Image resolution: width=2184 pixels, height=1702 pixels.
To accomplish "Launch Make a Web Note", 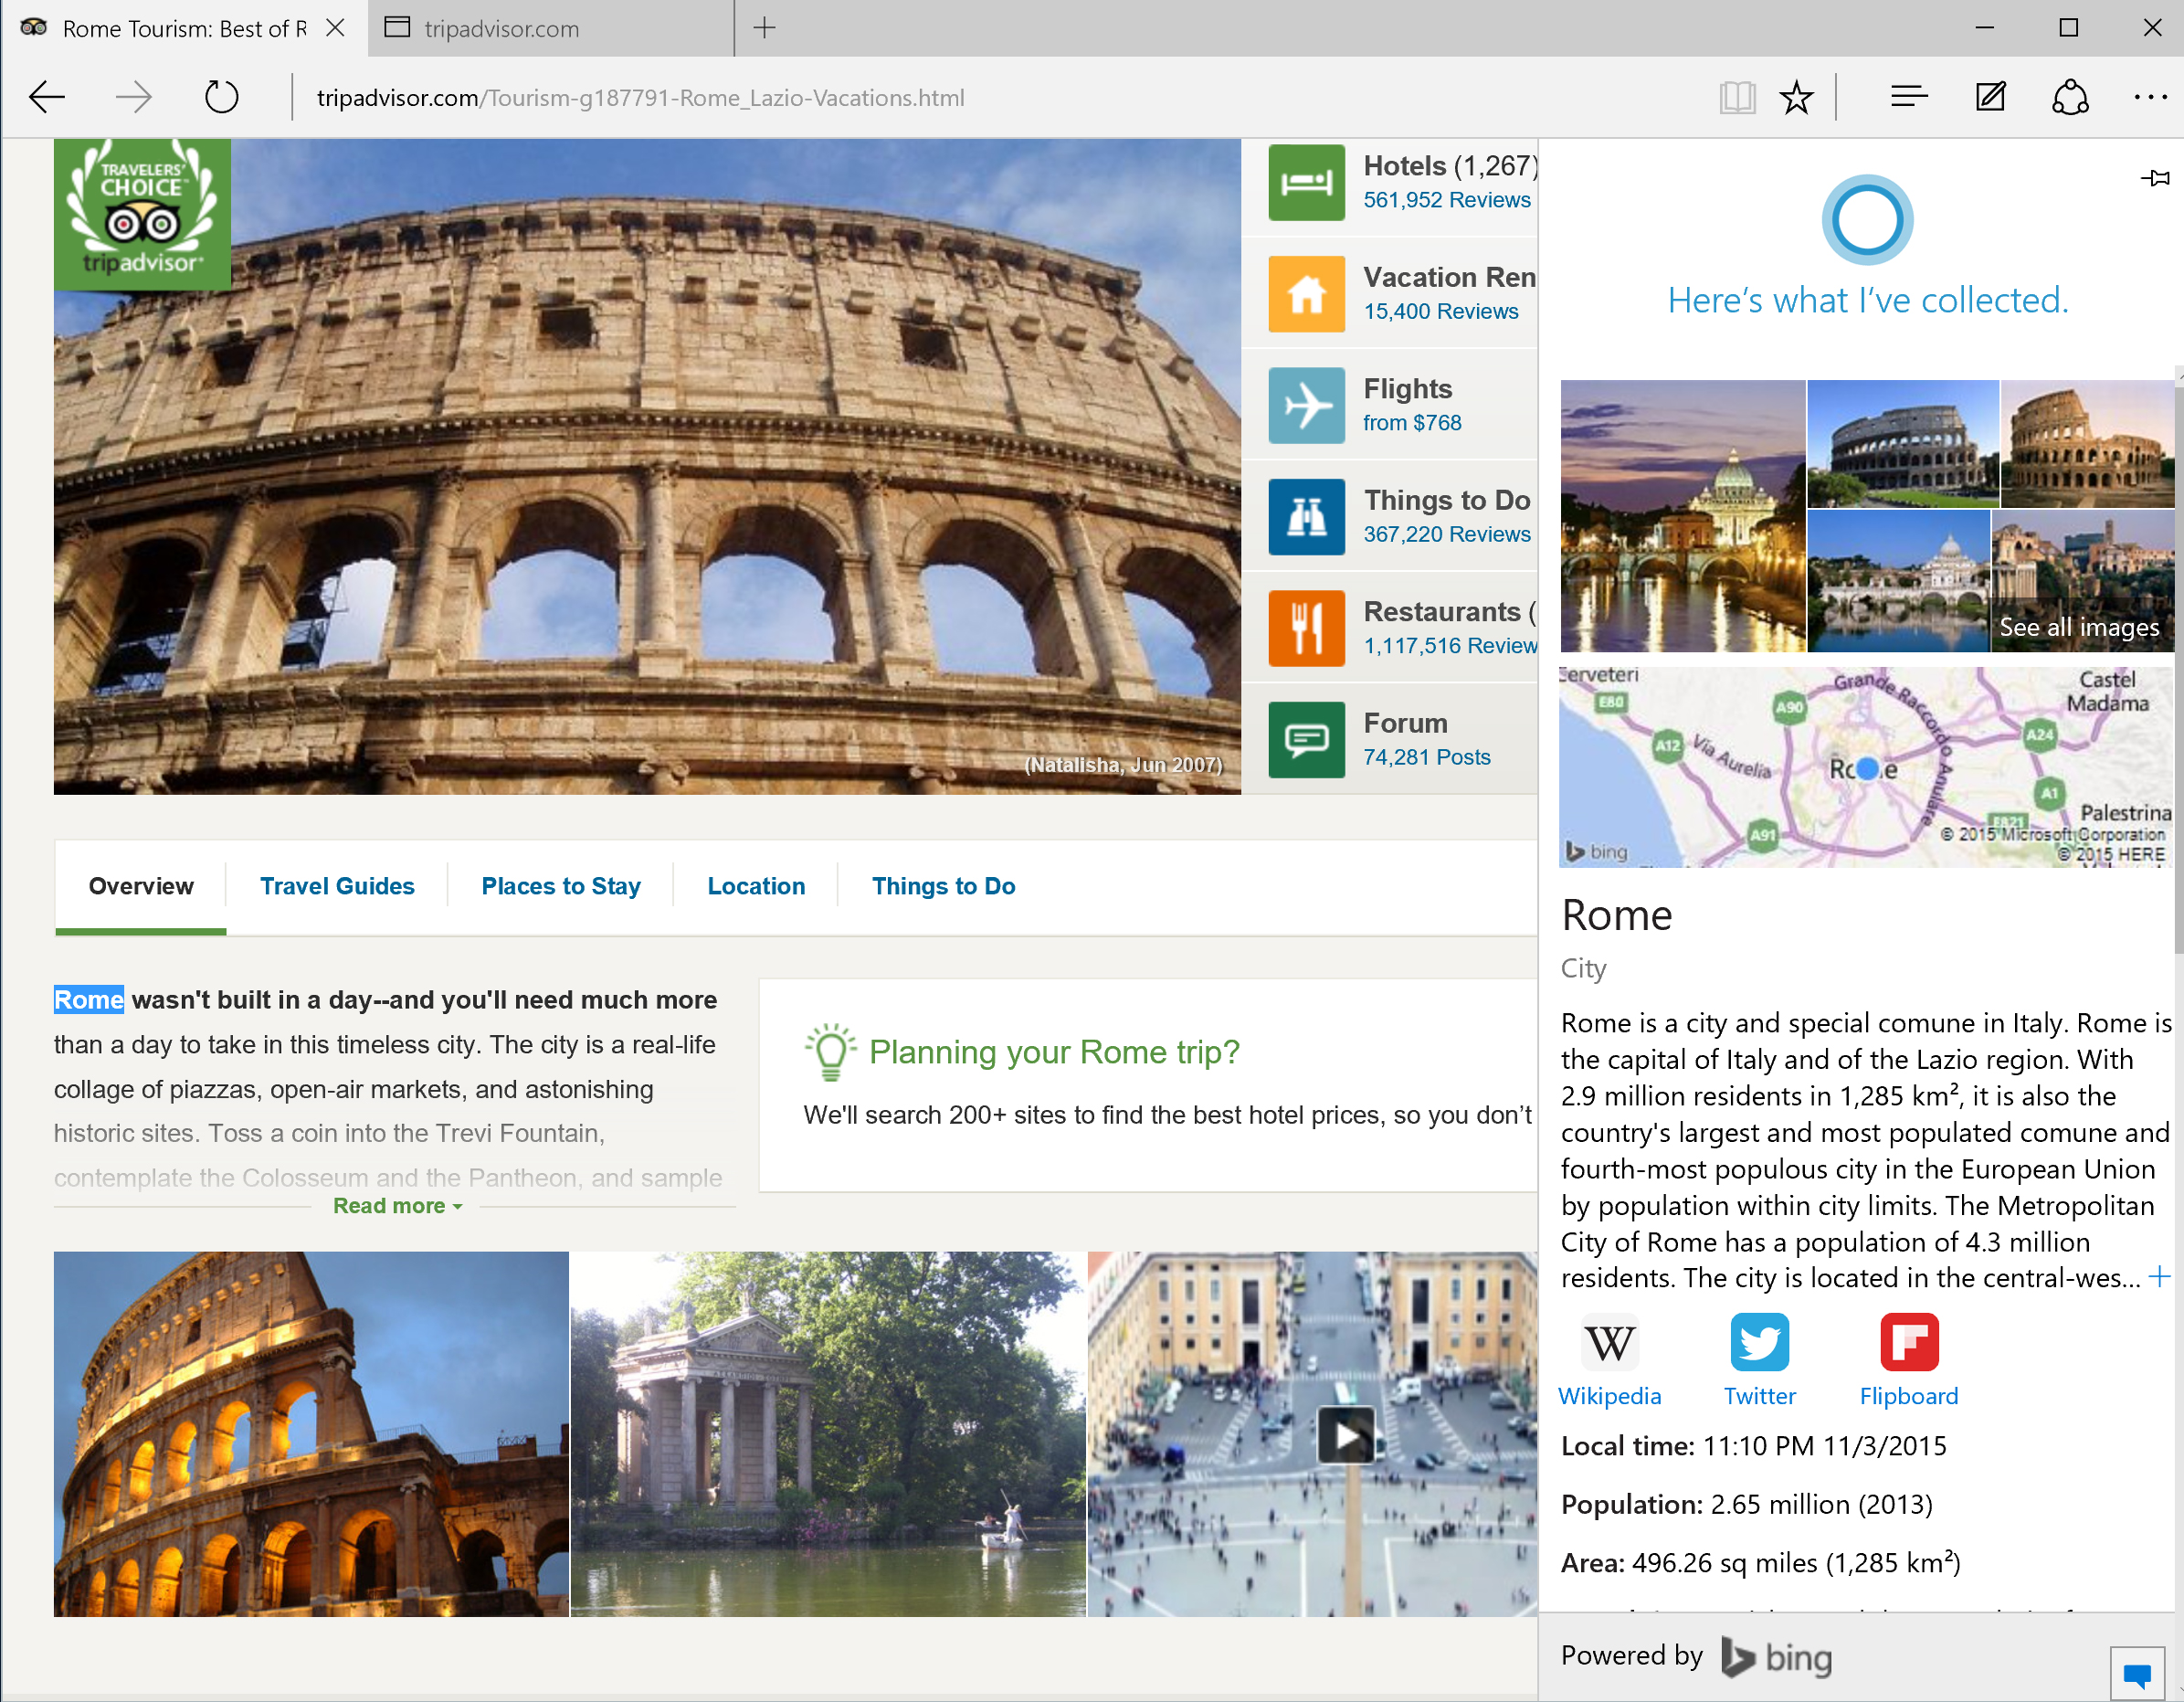I will (1989, 97).
